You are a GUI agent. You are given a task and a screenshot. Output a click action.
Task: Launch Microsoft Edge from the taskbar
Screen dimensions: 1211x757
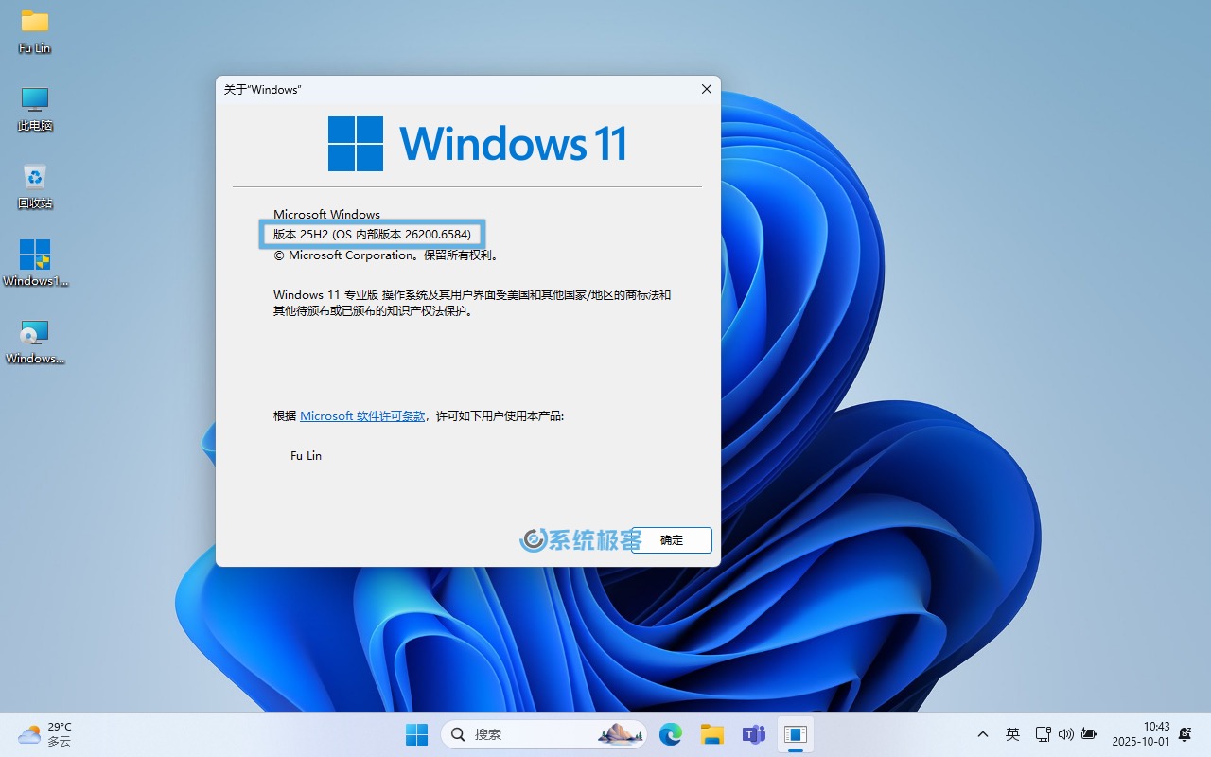click(671, 734)
